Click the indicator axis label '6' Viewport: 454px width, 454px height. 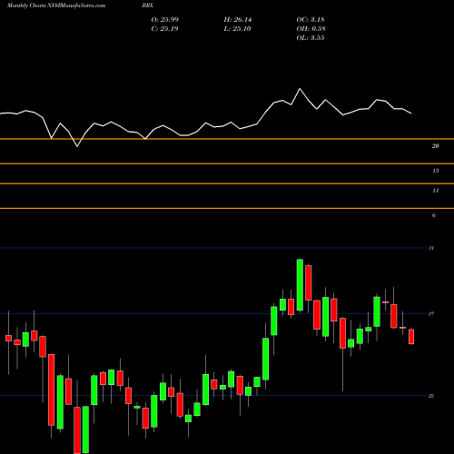pos(434,215)
